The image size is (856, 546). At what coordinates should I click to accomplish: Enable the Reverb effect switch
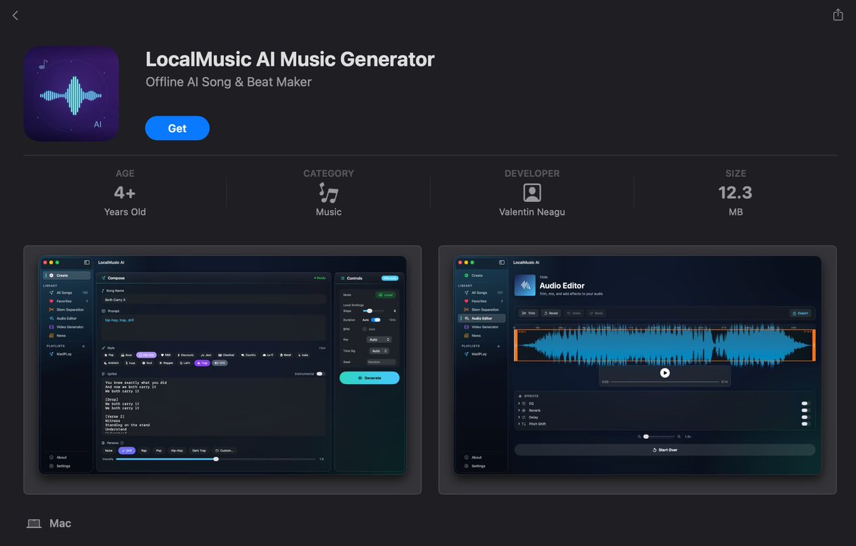805,410
